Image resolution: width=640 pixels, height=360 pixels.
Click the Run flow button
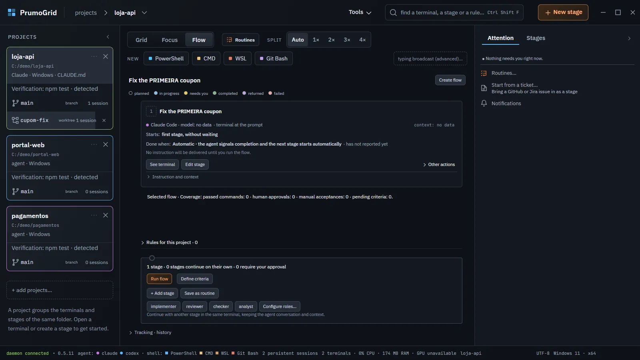coord(159,279)
